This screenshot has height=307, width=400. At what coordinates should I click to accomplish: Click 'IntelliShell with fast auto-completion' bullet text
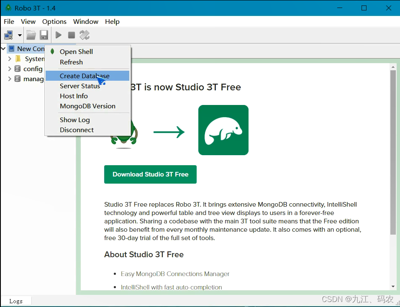point(172,287)
